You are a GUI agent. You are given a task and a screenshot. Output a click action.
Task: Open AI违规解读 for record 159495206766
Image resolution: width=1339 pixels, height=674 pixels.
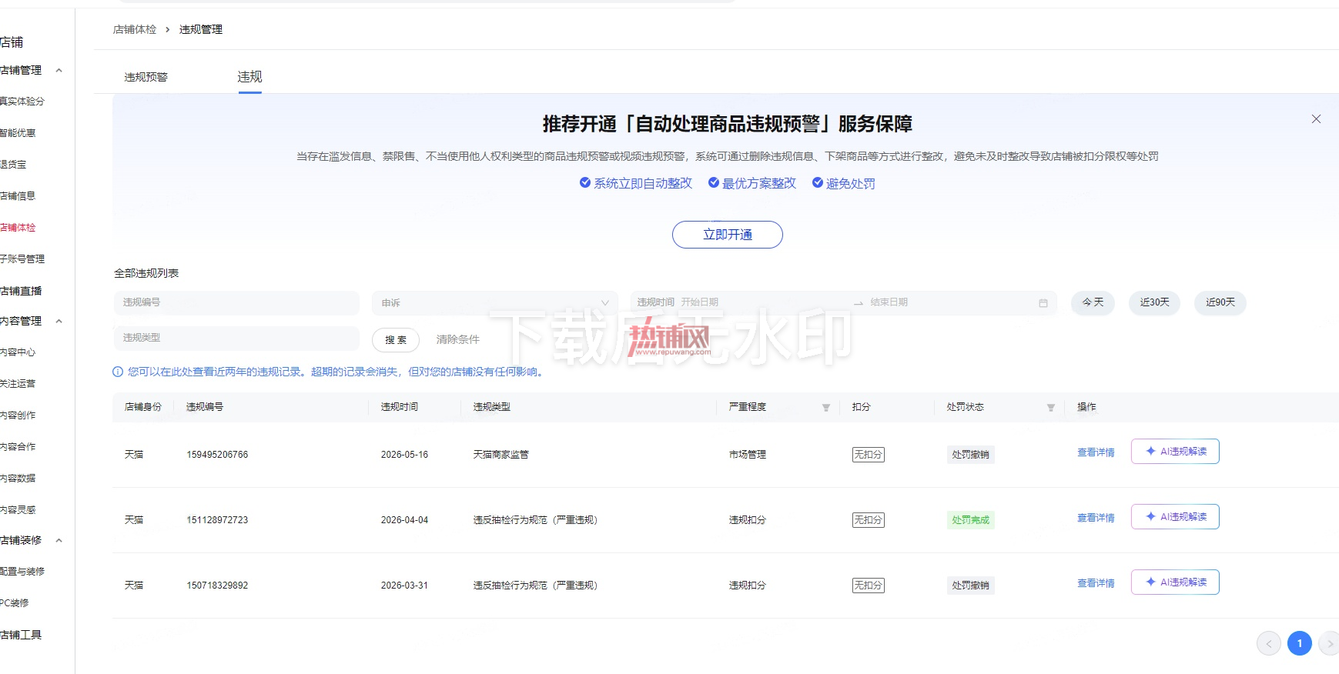(x=1175, y=451)
